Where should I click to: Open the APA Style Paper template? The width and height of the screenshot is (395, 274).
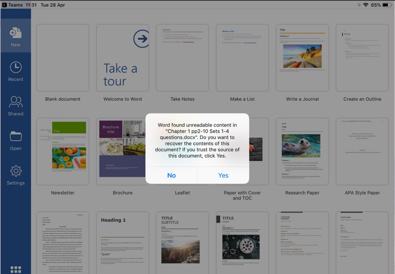pyautogui.click(x=362, y=151)
